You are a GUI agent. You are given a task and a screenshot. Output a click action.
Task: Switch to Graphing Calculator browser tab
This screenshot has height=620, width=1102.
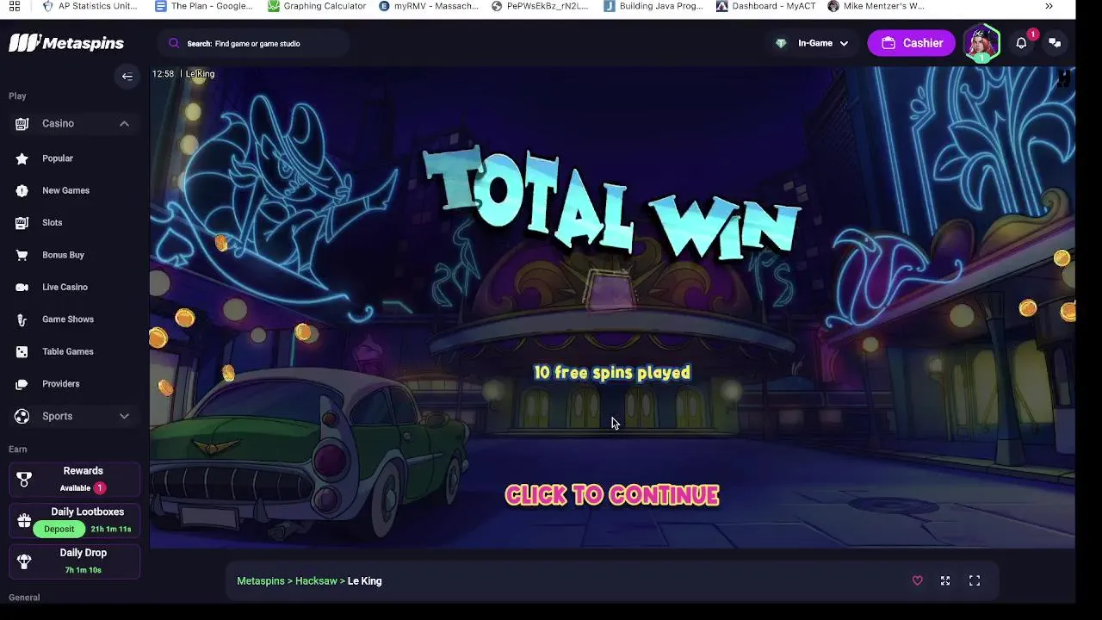(317, 6)
